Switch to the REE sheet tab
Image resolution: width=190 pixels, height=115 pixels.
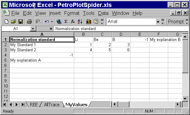click(x=34, y=105)
